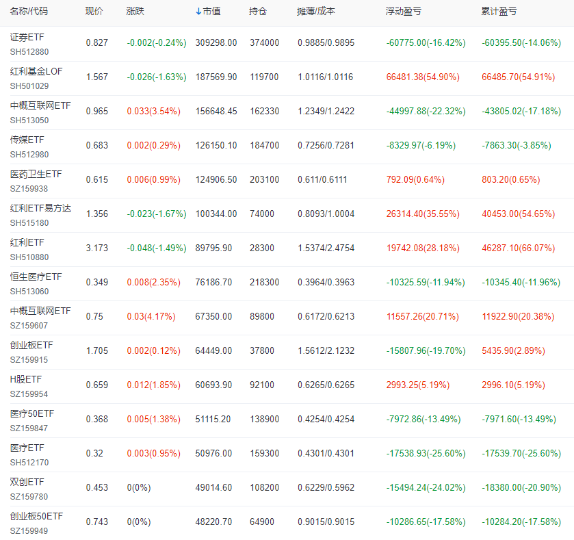The width and height of the screenshot is (574, 540).
Task: Sort by the 市值 column arrow
Action: [198, 12]
